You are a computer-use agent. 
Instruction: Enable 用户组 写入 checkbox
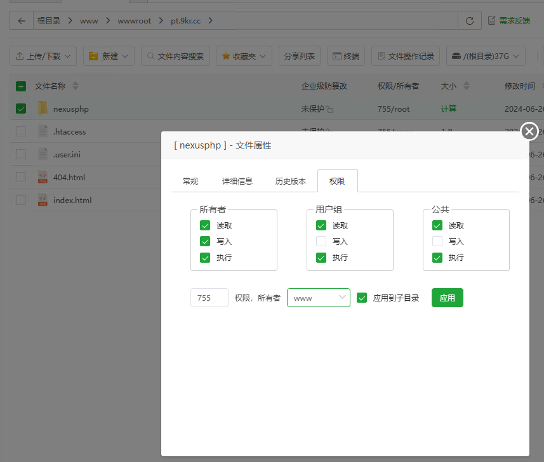click(x=321, y=241)
